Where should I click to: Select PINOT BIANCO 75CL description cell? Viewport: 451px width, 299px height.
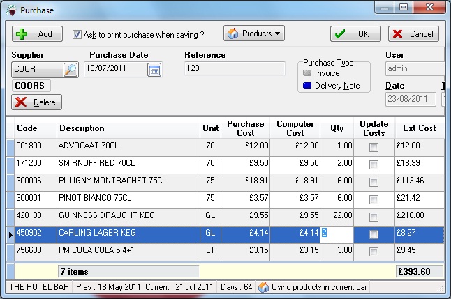(x=128, y=199)
